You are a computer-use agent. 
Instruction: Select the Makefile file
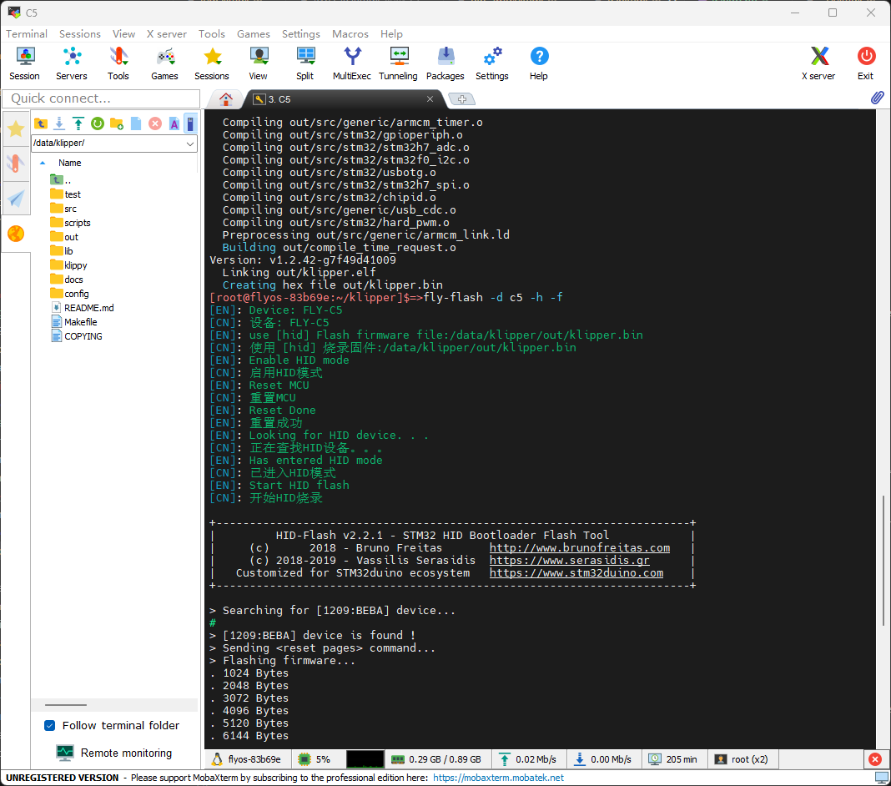[74, 322]
